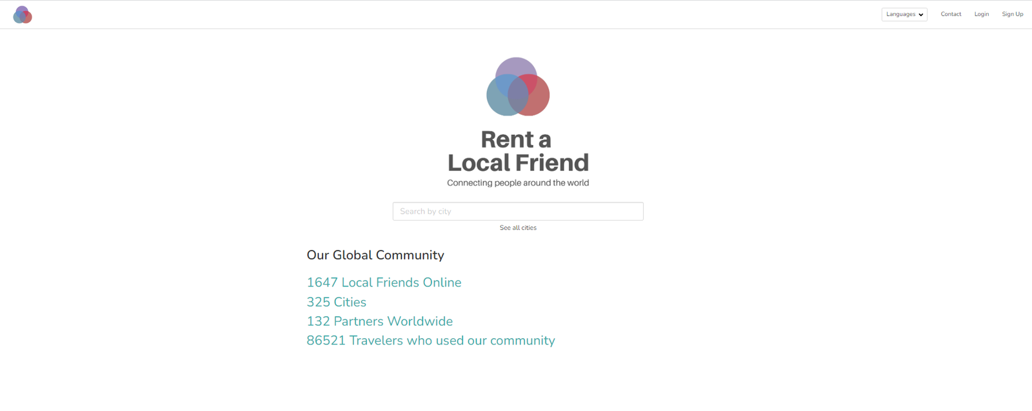Select the 86521 Travelers stat line
The image size is (1032, 411).
tap(431, 341)
